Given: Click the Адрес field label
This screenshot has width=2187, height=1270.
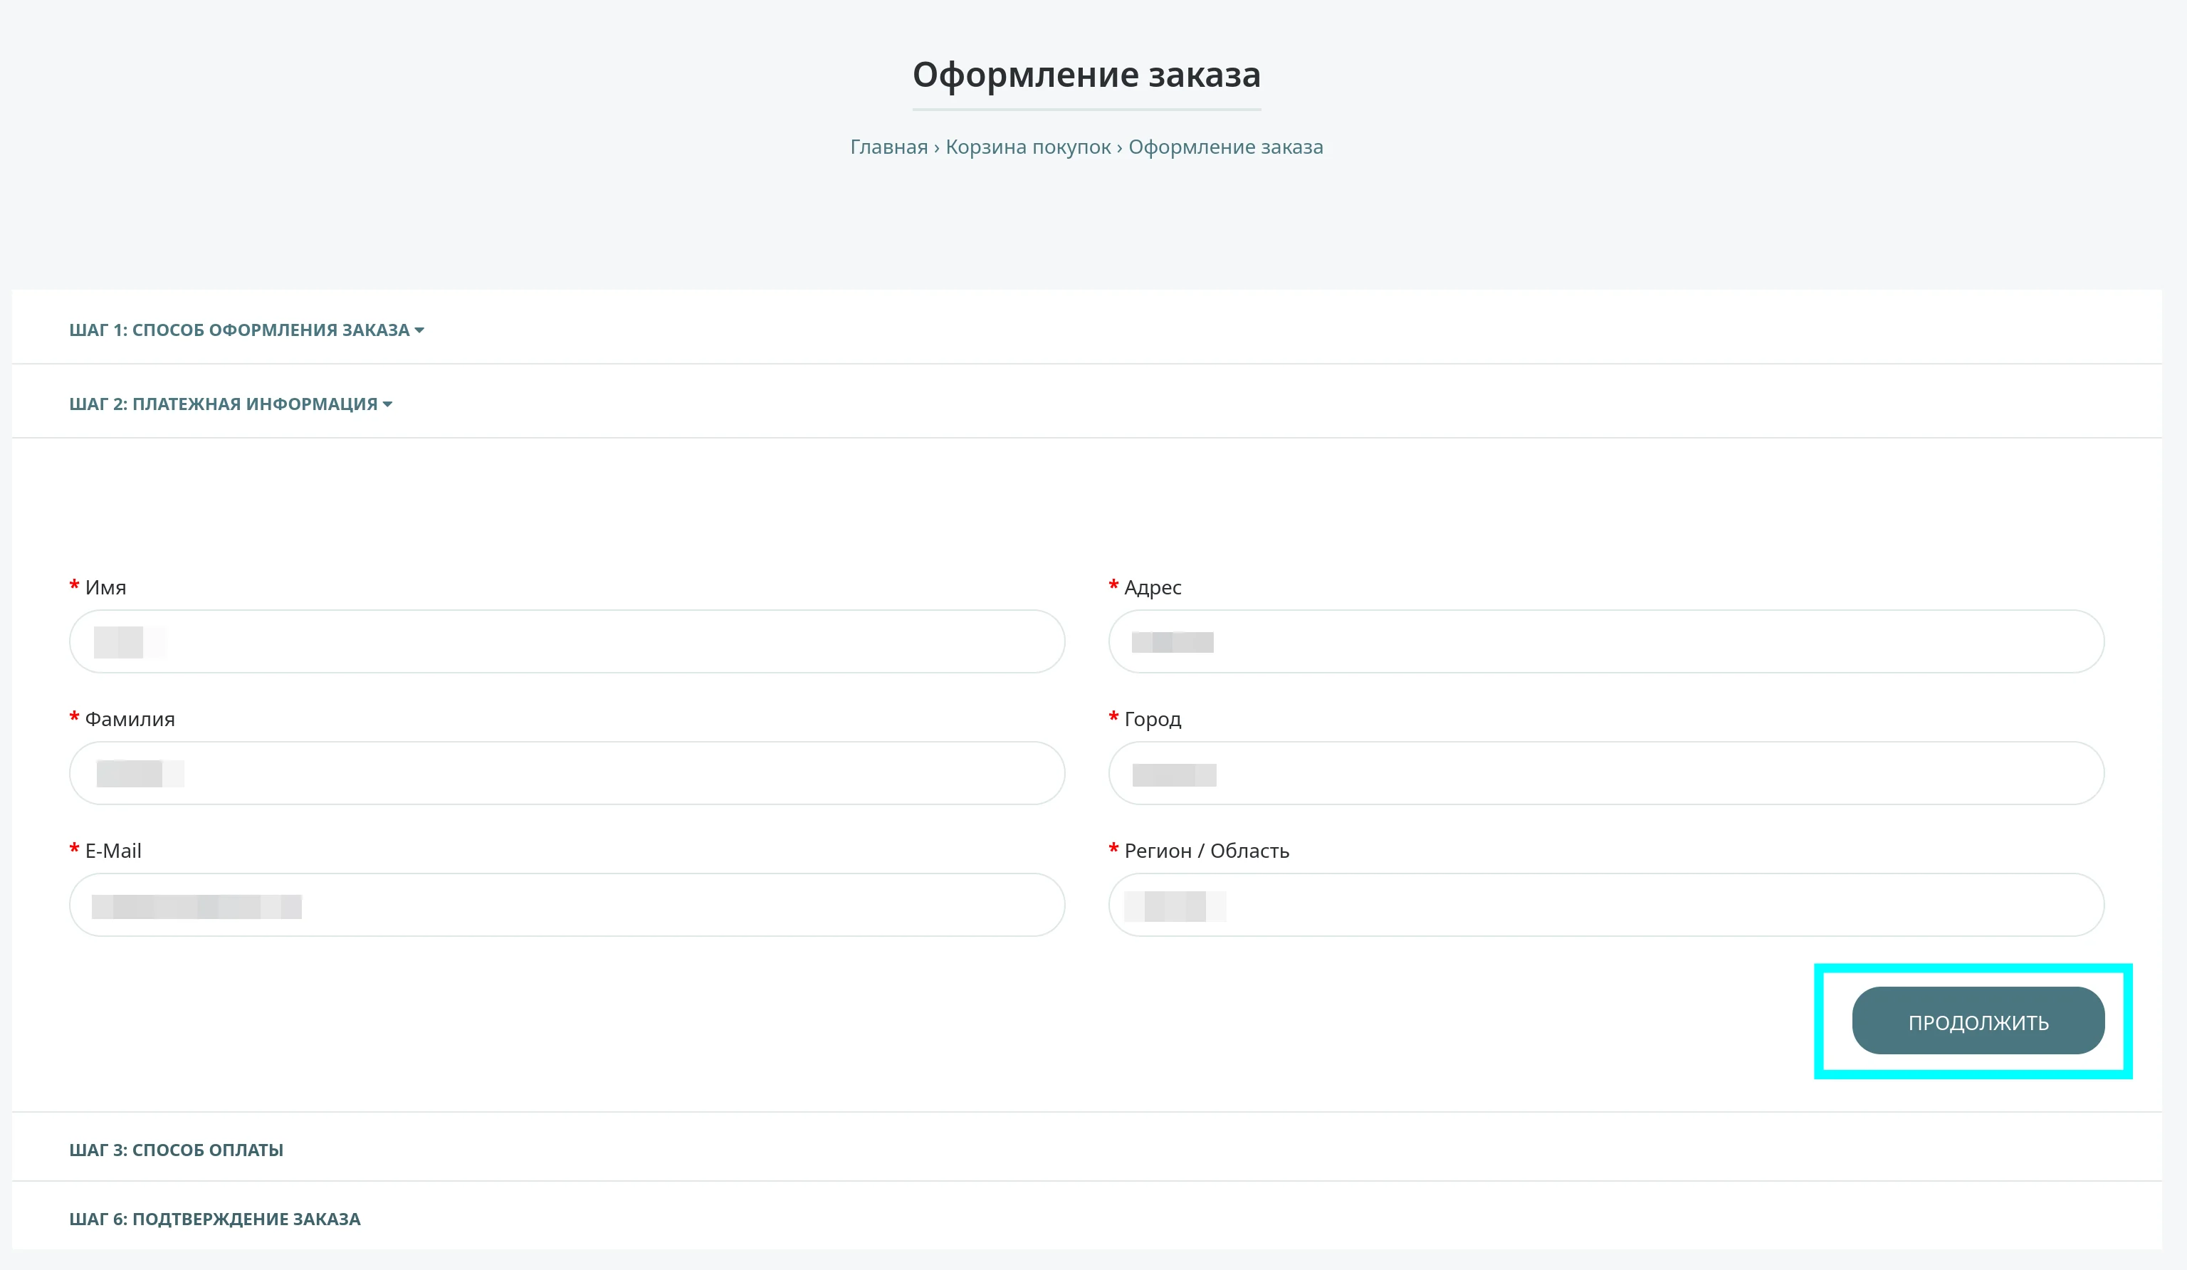Looking at the screenshot, I should (x=1152, y=588).
